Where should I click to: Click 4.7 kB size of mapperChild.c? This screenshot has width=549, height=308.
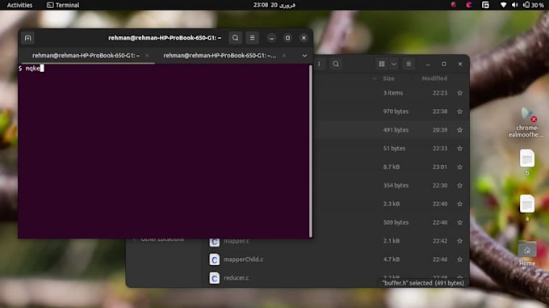click(x=391, y=259)
